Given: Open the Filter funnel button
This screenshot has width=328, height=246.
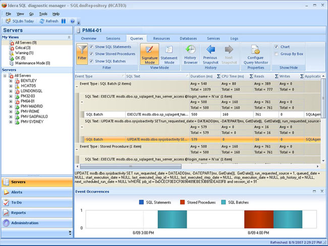Looking at the screenshot, I should click(82, 53).
